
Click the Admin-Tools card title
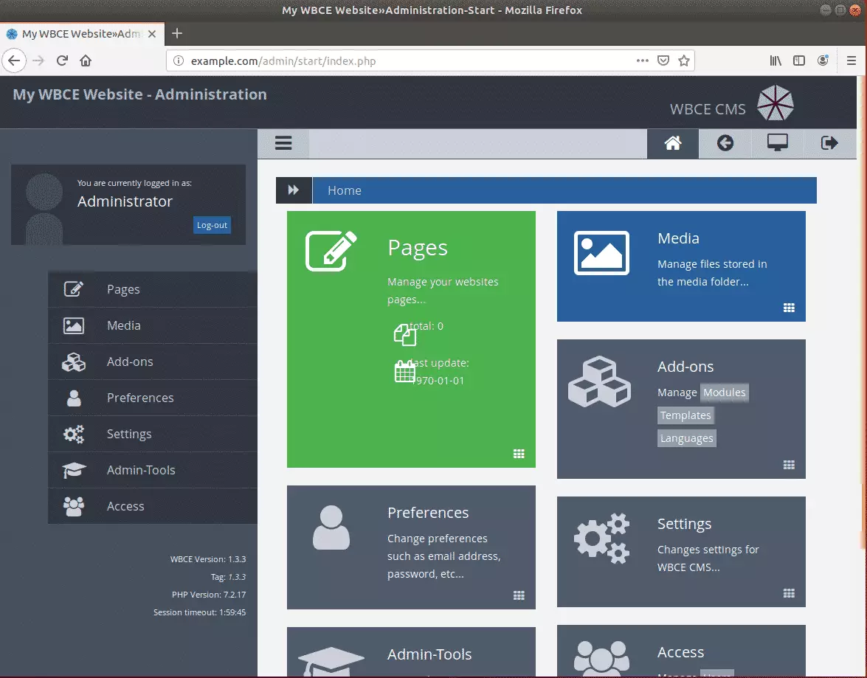tap(429, 654)
